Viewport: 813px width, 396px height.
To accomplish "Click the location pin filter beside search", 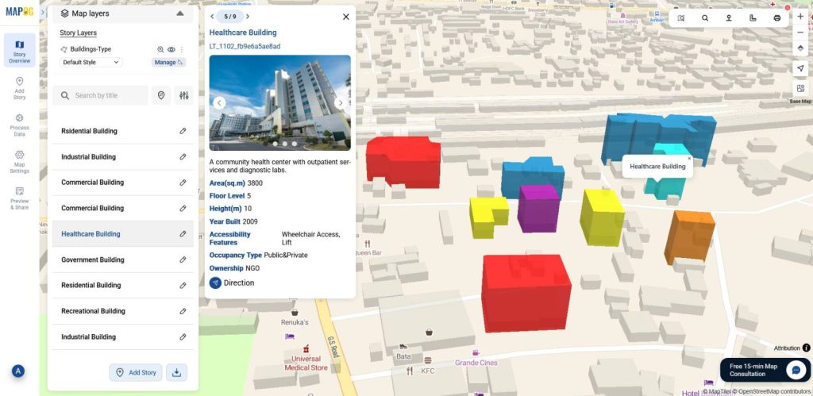I will (161, 95).
